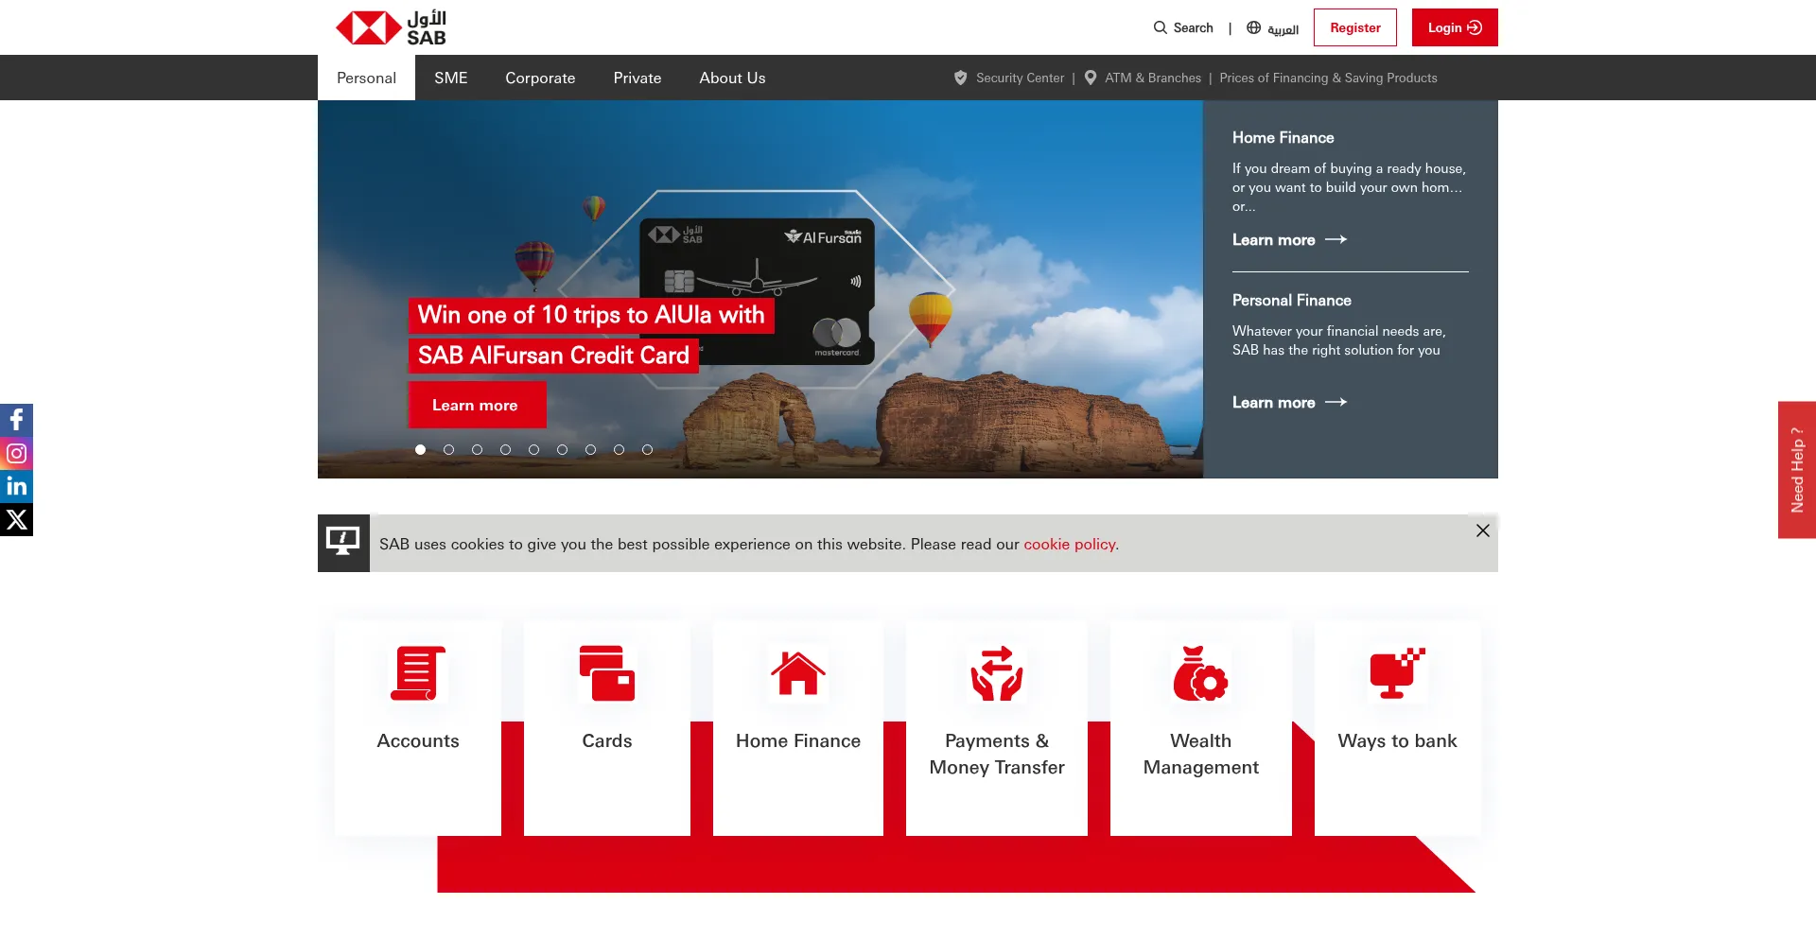Screen dimensions: 1816x939
Task: Dismiss the cookie notice banner
Action: tap(1481, 530)
